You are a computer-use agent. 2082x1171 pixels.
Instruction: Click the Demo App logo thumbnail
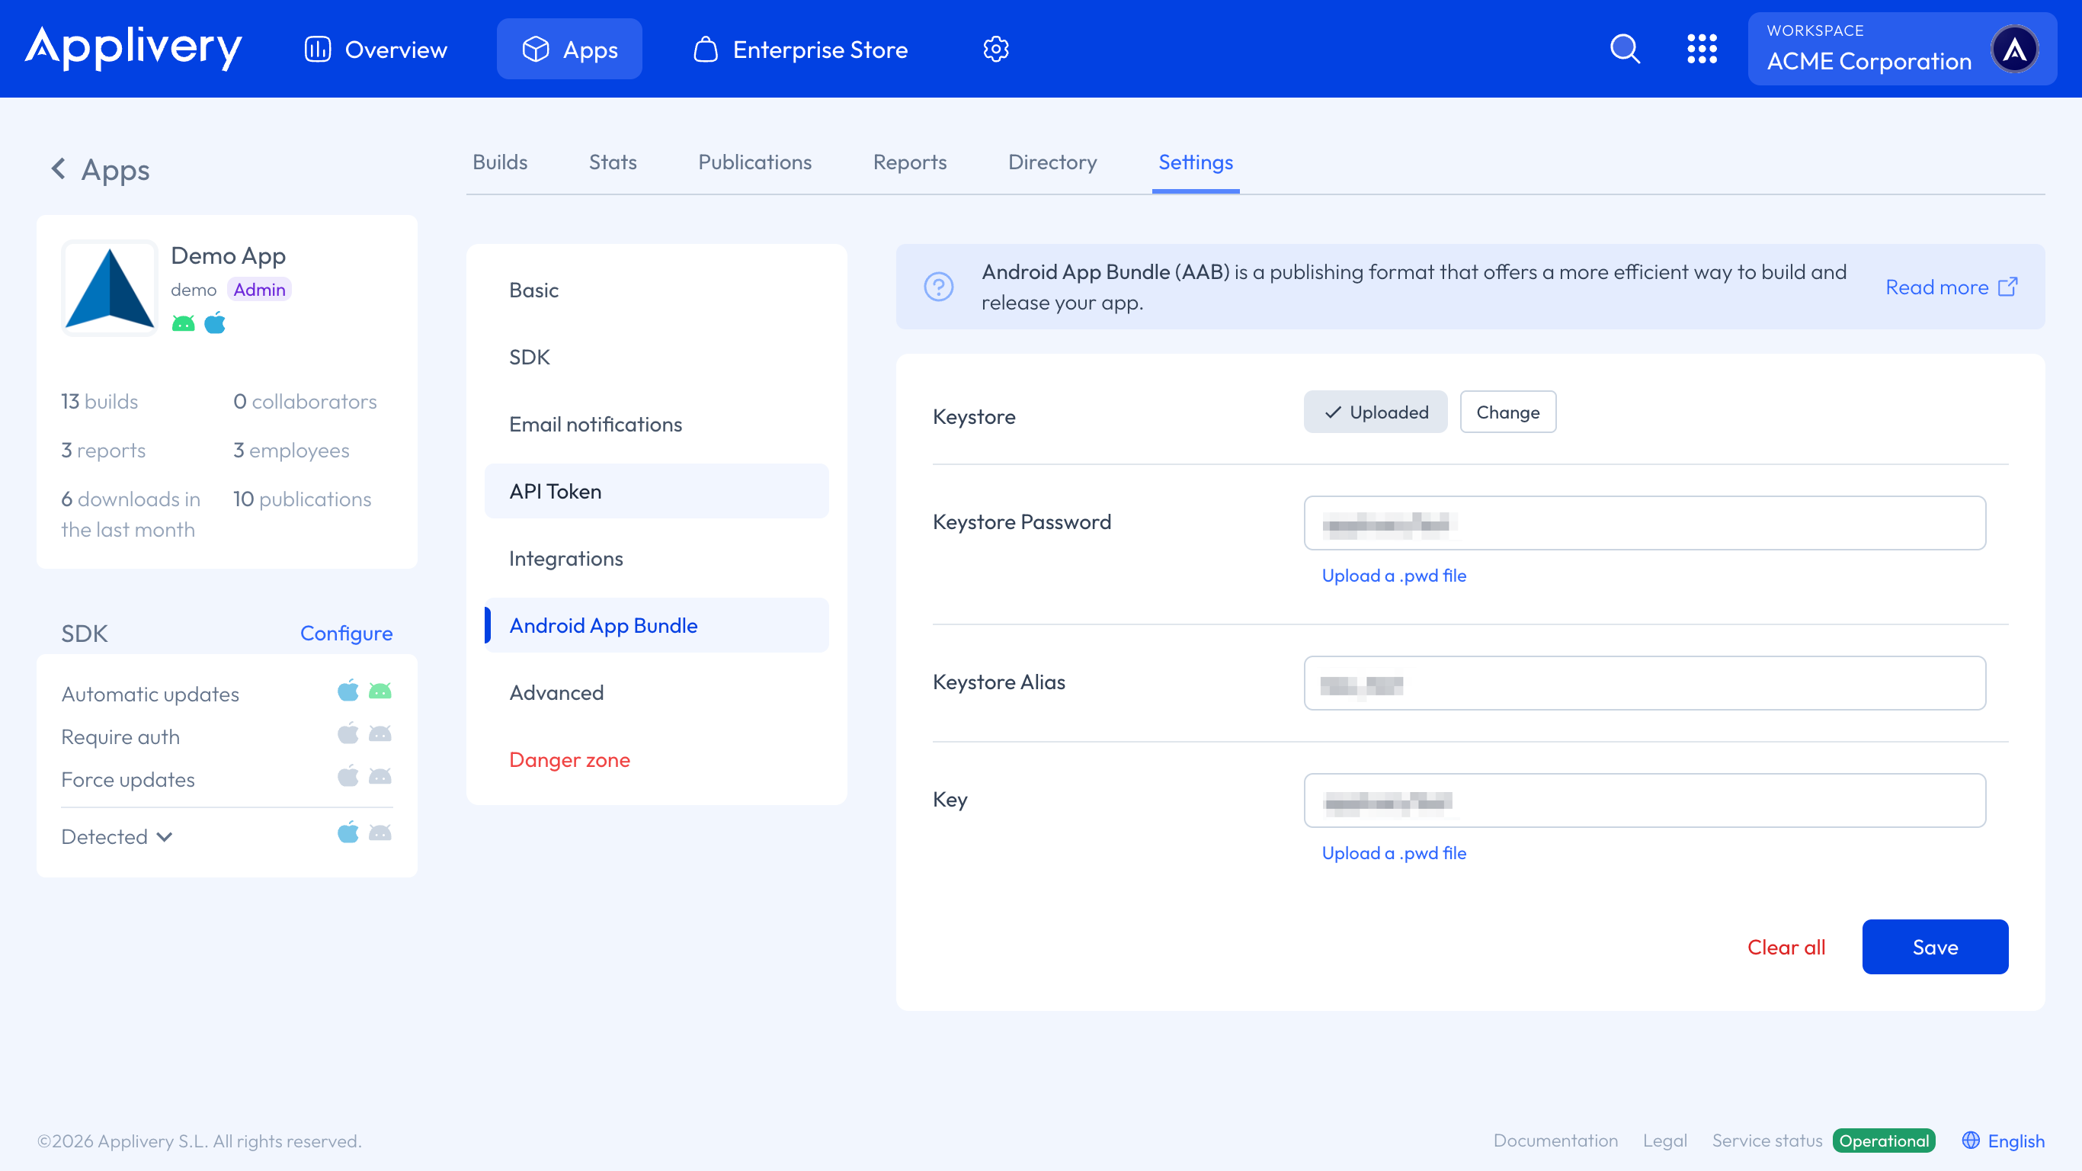click(x=110, y=288)
